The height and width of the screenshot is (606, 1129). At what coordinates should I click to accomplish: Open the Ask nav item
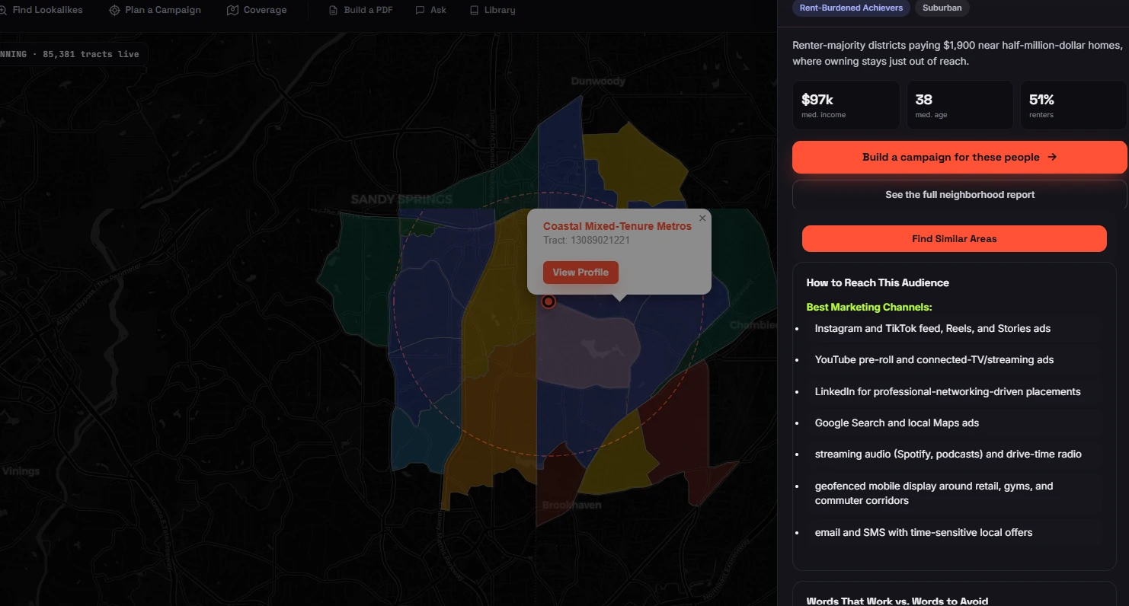coord(431,10)
